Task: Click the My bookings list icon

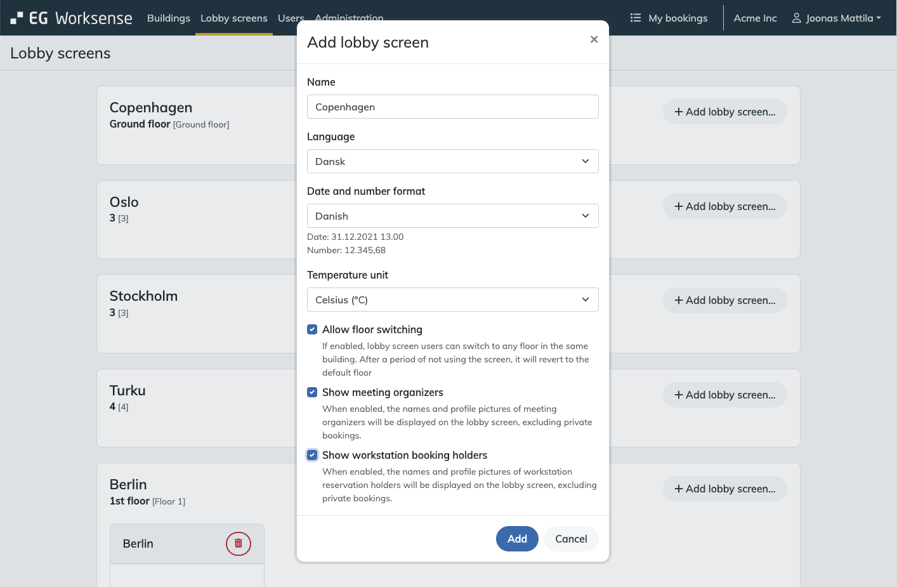Action: (635, 18)
